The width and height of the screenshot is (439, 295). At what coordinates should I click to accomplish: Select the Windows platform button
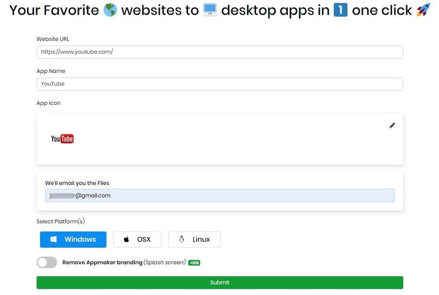pyautogui.click(x=73, y=239)
